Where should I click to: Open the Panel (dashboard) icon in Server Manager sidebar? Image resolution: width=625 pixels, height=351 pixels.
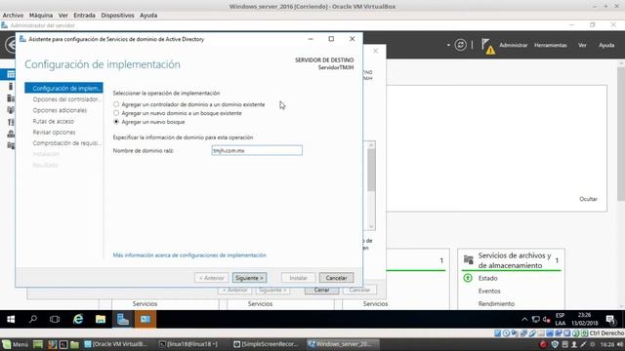pos(11,74)
